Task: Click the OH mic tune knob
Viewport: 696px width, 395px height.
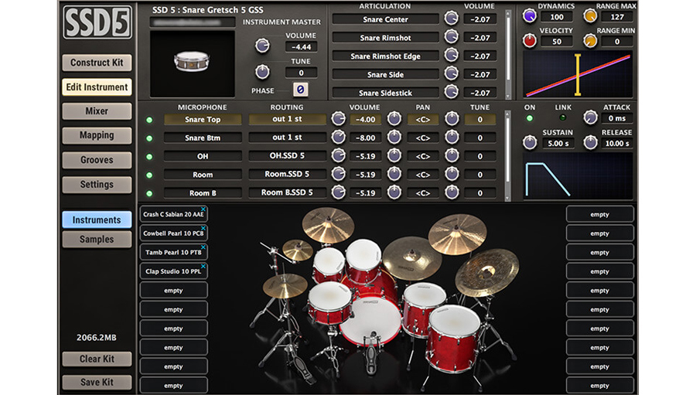Action: click(452, 155)
